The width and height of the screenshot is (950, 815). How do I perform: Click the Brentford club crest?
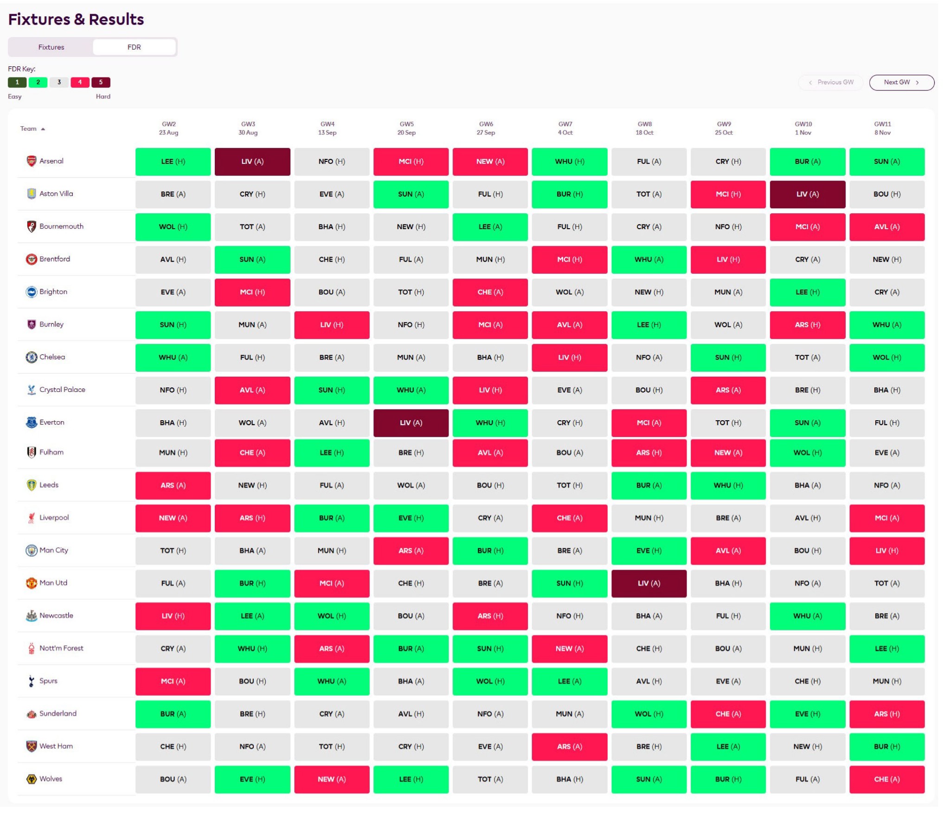(31, 259)
